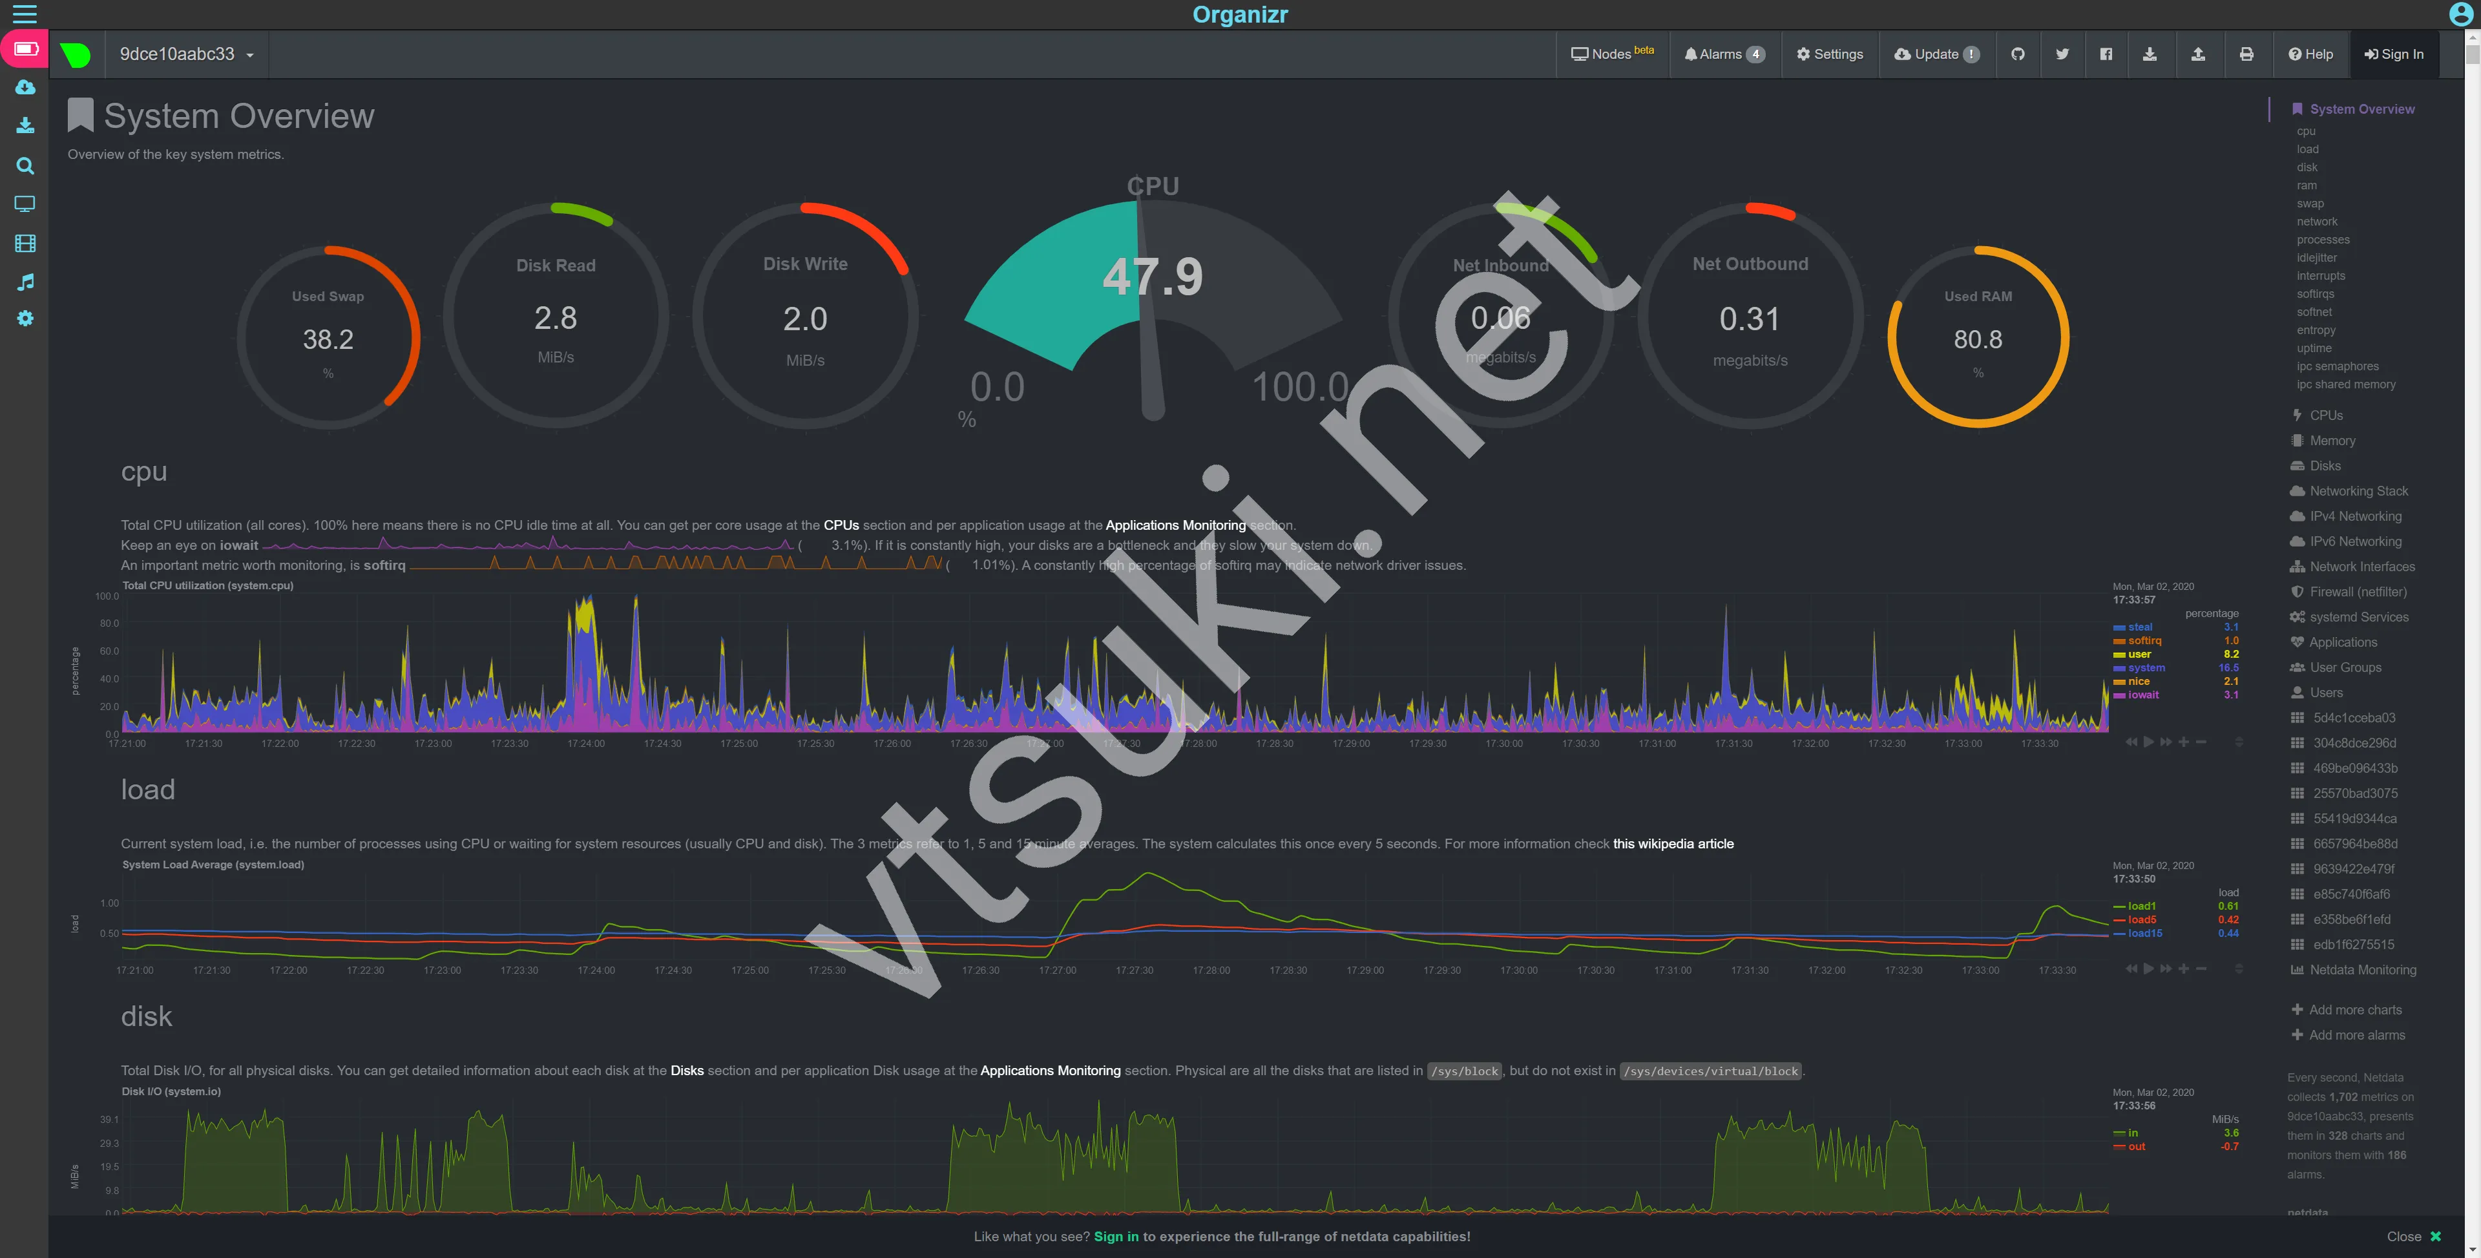This screenshot has height=1258, width=2481.
Task: Open the film strip tab in sidebar
Action: pyautogui.click(x=25, y=244)
